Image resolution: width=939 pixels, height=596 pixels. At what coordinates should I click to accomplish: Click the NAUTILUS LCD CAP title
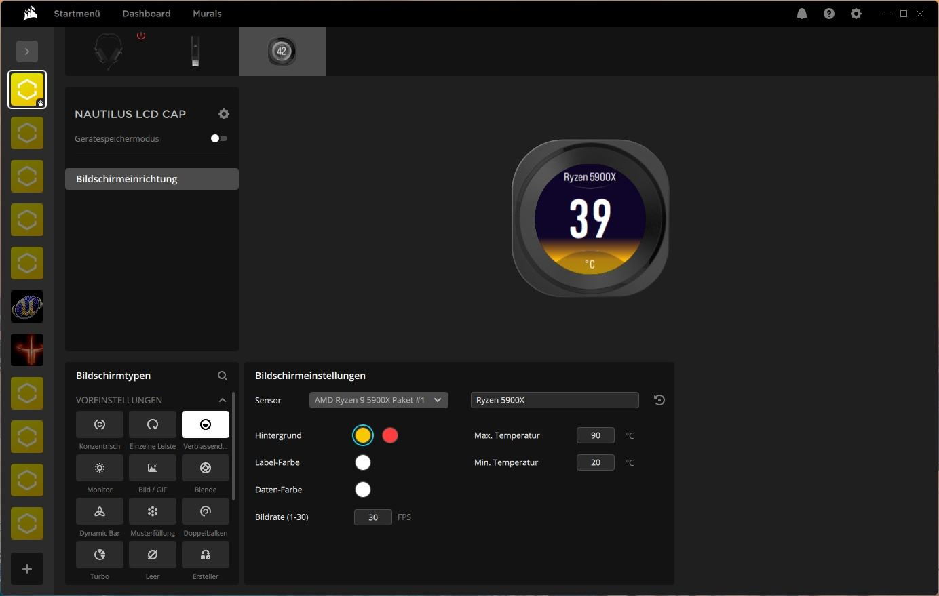130,114
